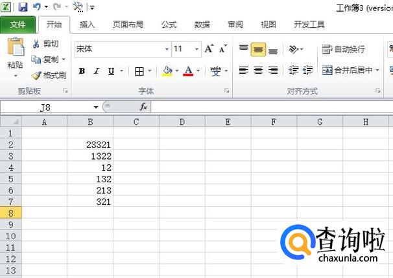Image resolution: width=393 pixels, height=278 pixels.
Task: Toggle Bold formatting
Action: click(82, 71)
